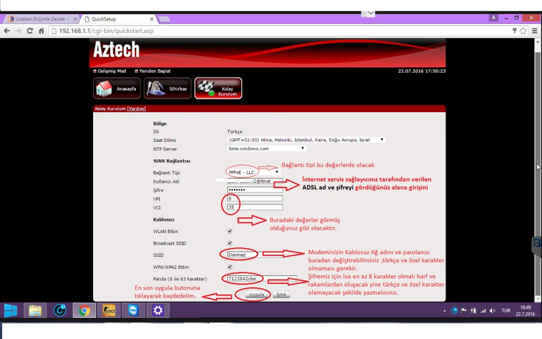The image size is (542, 339).
Task: Open the Bağlantı Tipi dropdown
Action: point(253,172)
